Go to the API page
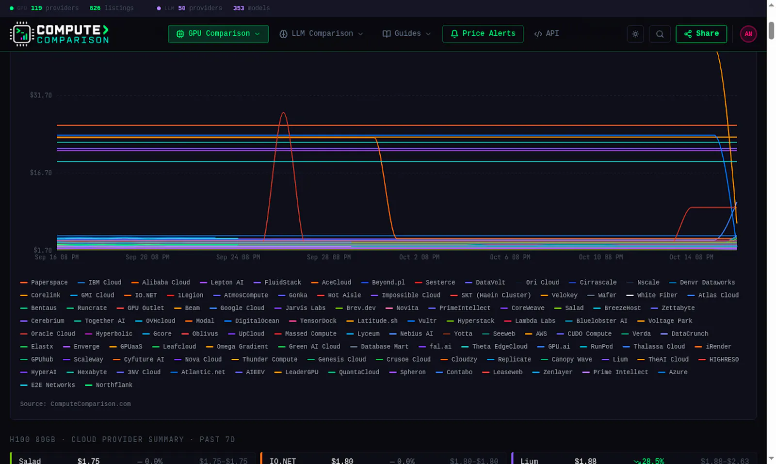 click(x=547, y=34)
